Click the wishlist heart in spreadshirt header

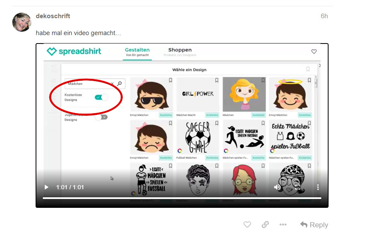click(314, 52)
